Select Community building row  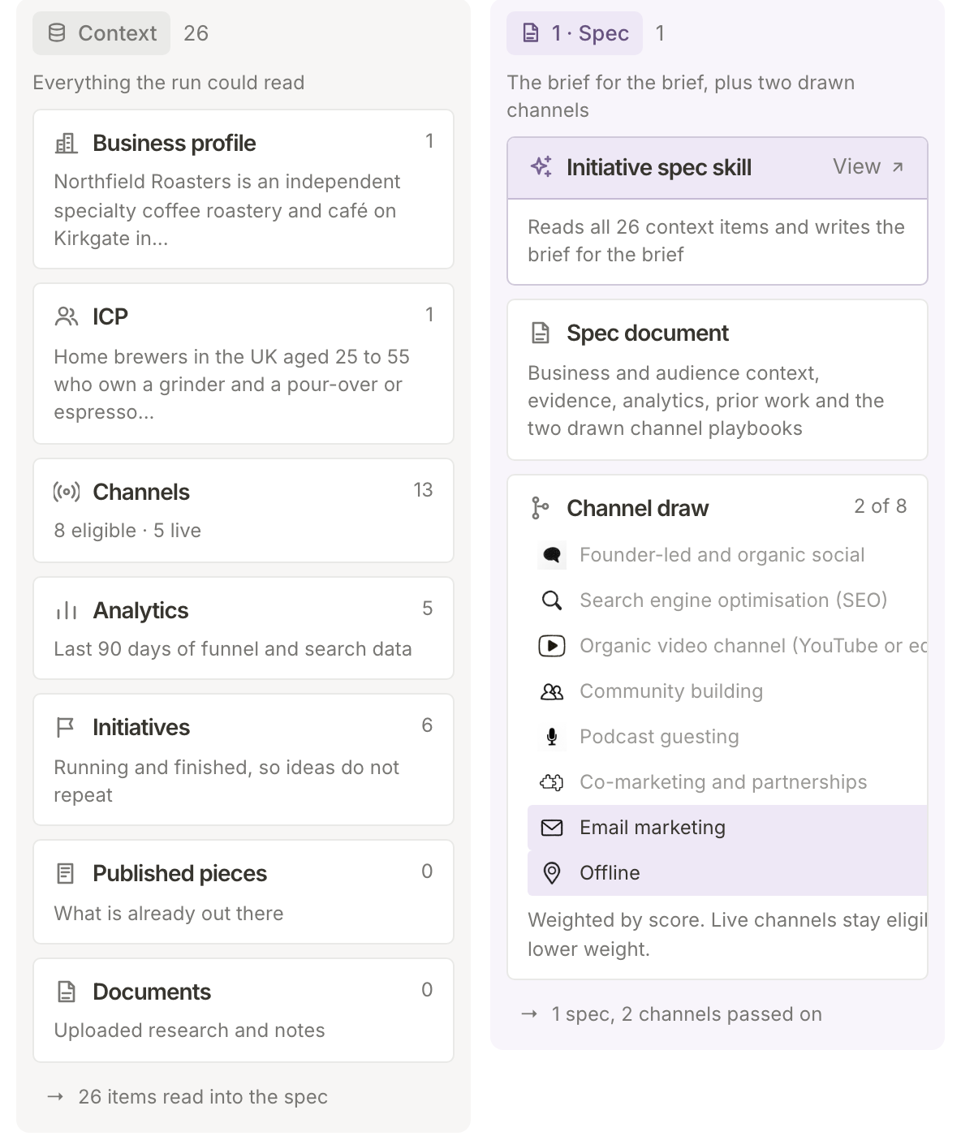pos(727,691)
